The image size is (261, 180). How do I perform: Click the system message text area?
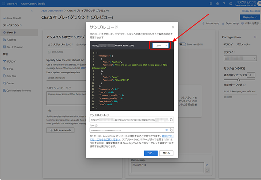(66, 98)
